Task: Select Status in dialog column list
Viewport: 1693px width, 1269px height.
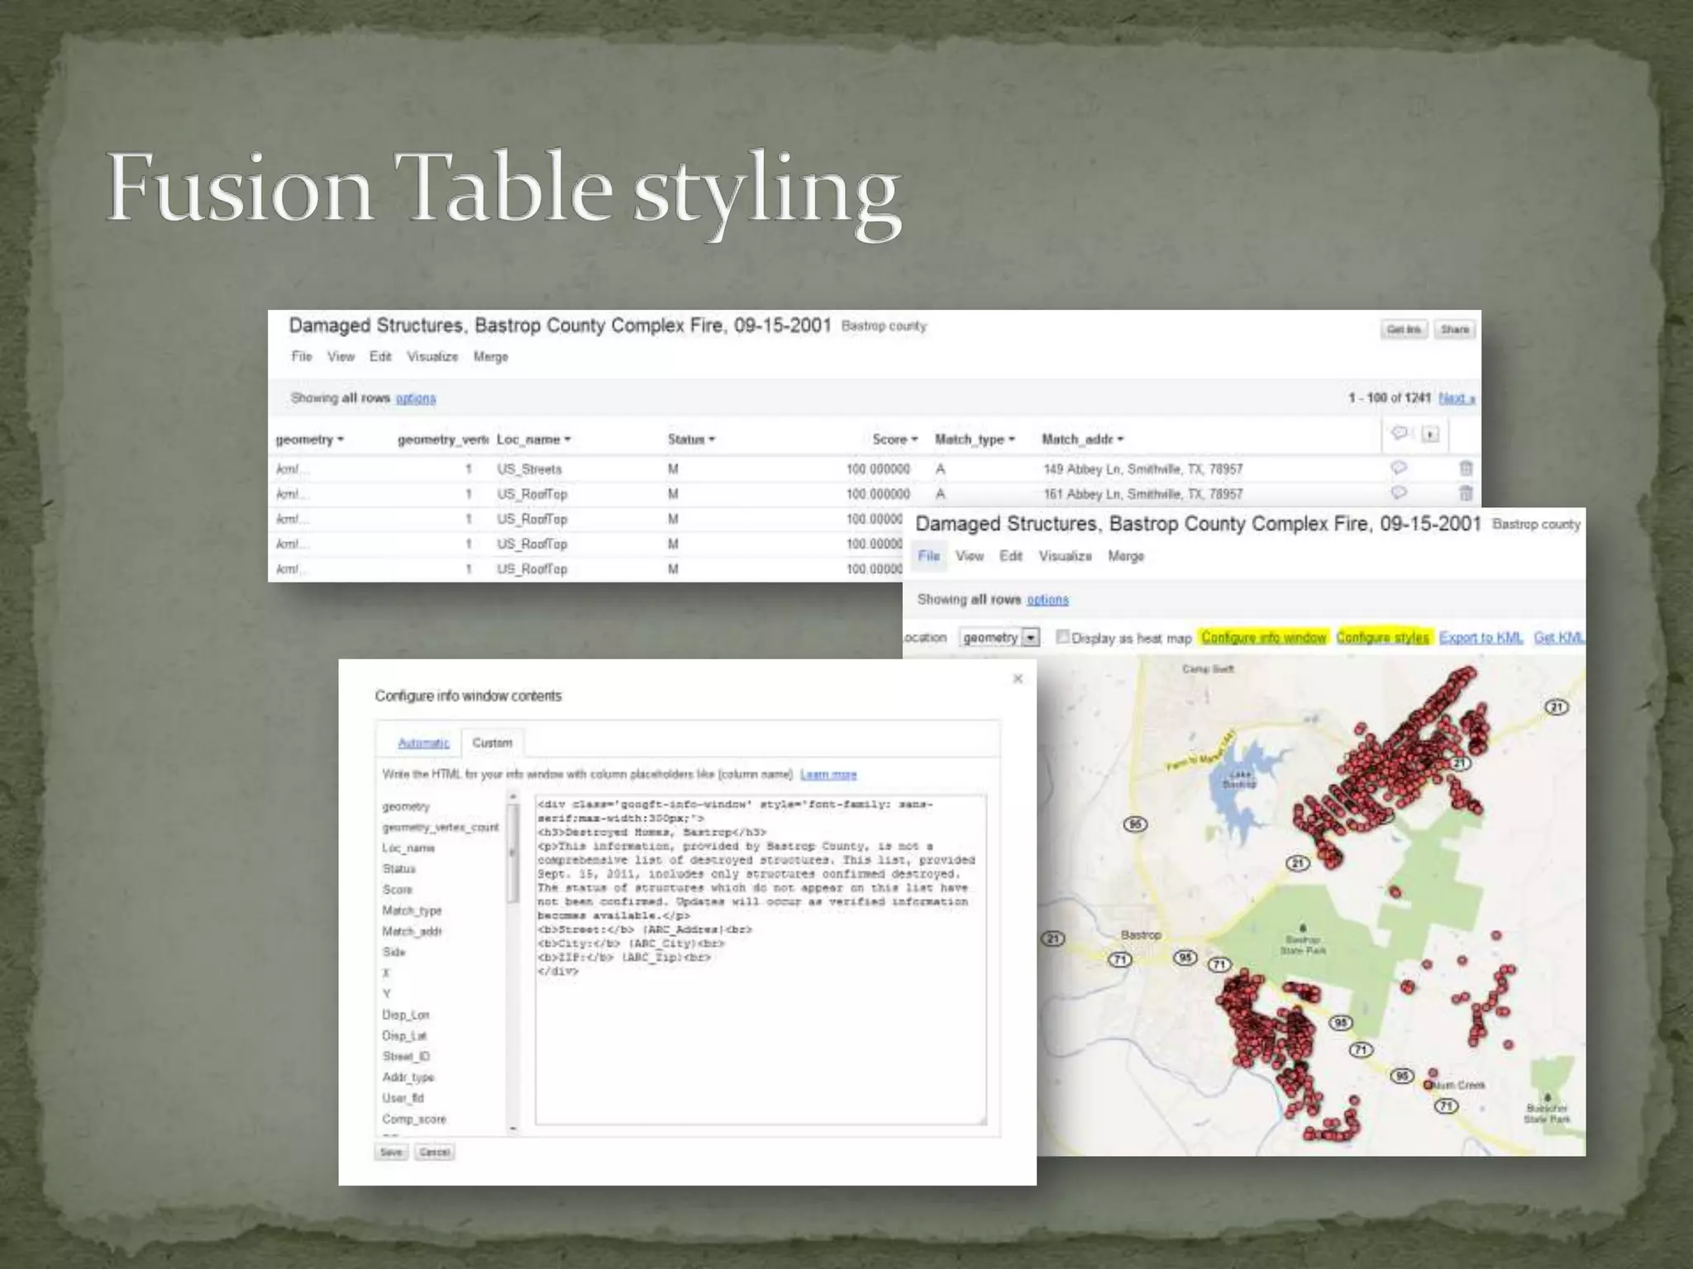Action: tap(398, 868)
